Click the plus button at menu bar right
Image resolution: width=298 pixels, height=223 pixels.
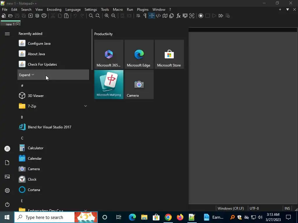pyautogui.click(x=280, y=10)
